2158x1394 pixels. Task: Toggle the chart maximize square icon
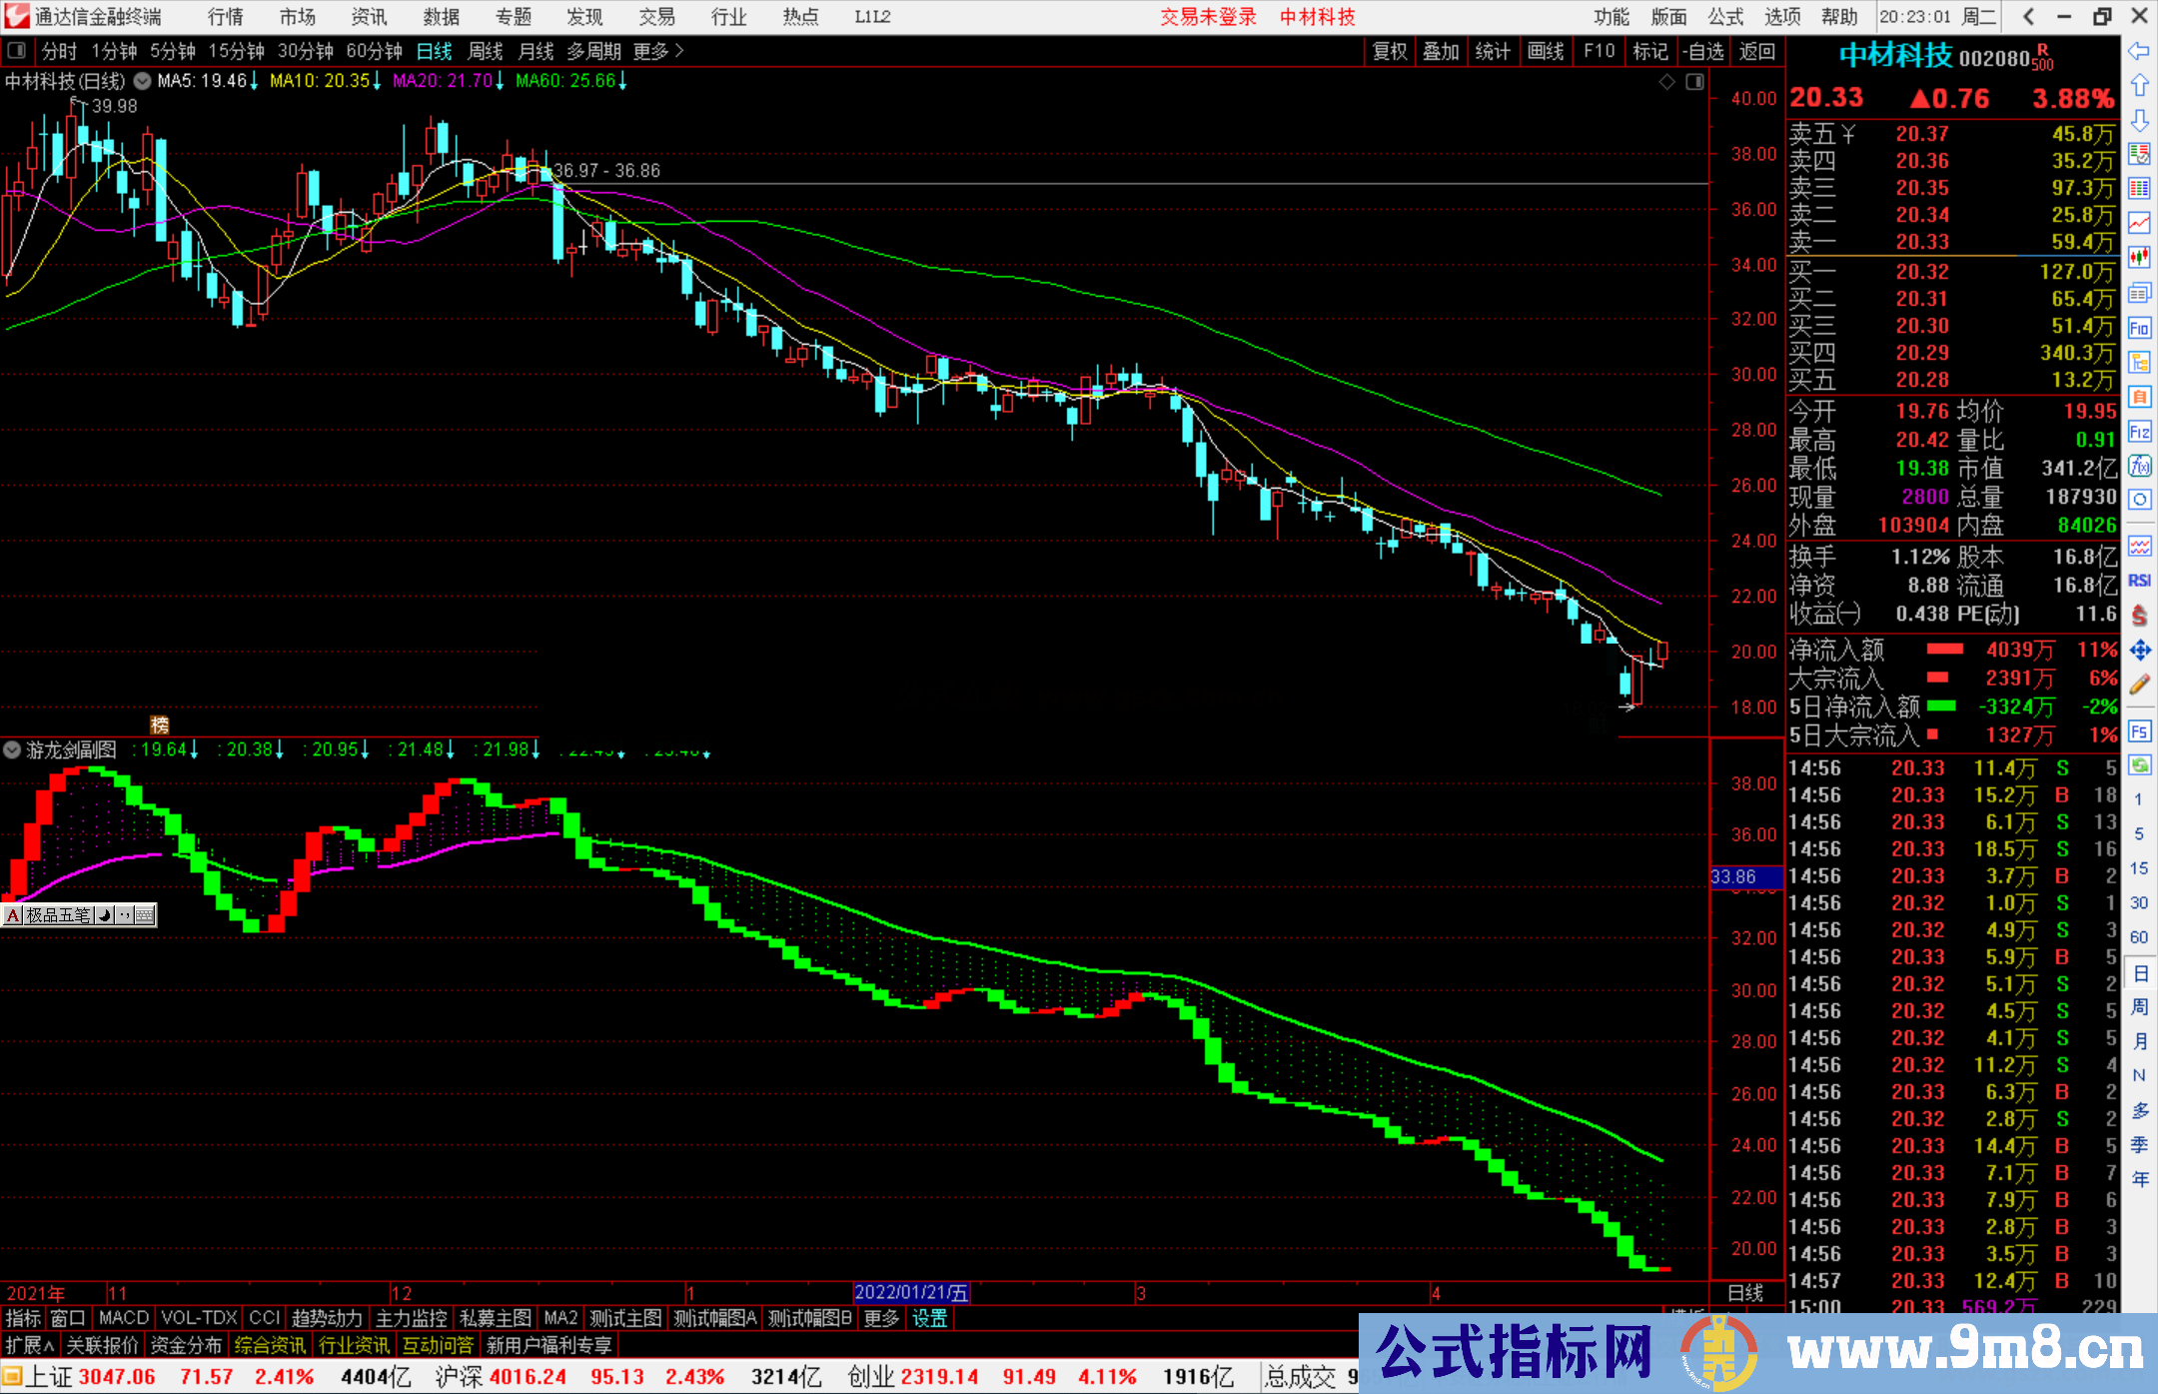click(1694, 82)
